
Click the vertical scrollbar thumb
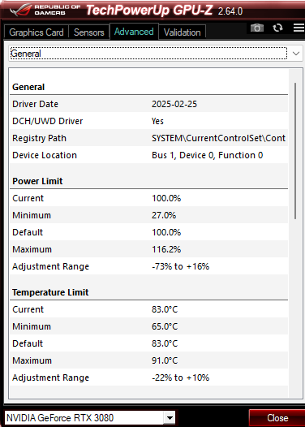295,151
